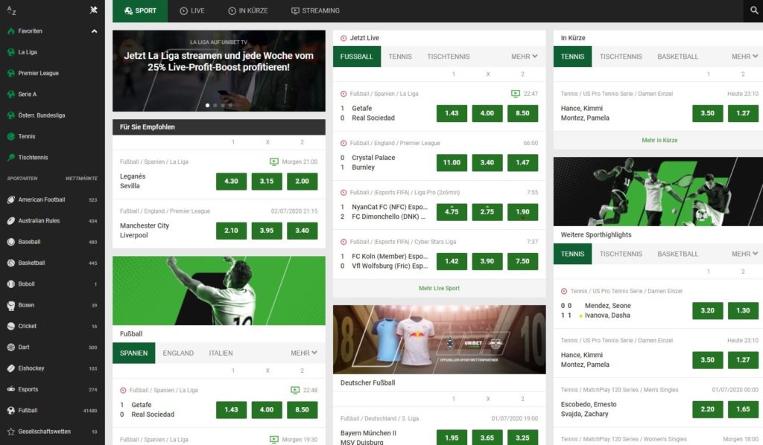763x445 pixels.
Task: Click the Eishockey sport icon
Action: click(x=10, y=368)
